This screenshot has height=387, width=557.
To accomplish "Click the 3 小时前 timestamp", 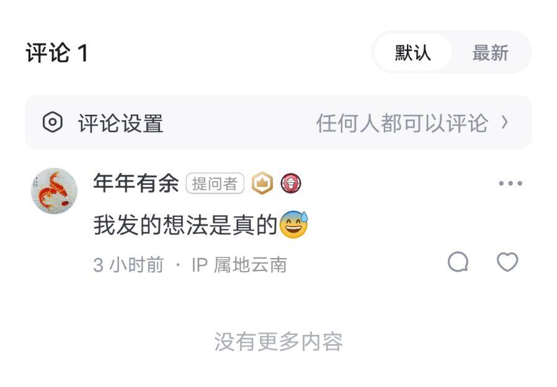I will click(128, 265).
